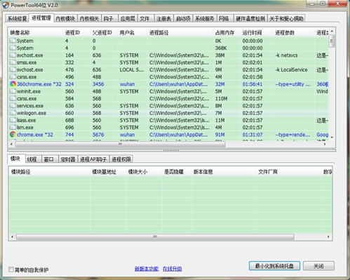Select the services.exe file icon
Screen dimensions: 350x280
point(13,105)
